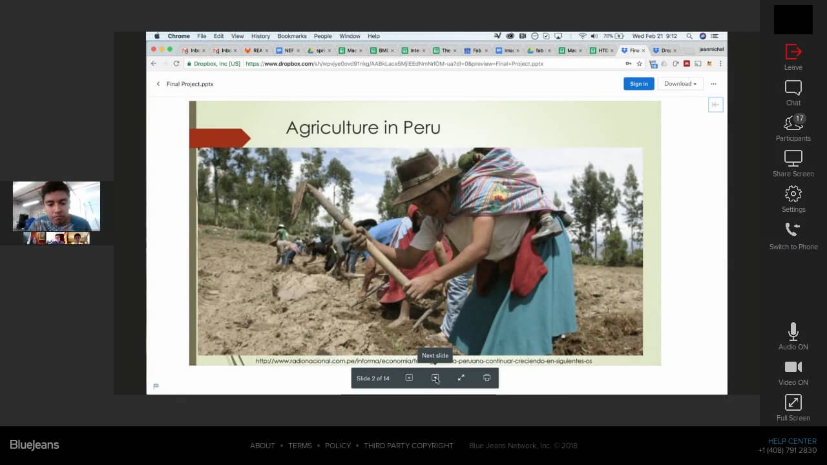The width and height of the screenshot is (827, 465).
Task: Advance to the next slide
Action: [435, 378]
